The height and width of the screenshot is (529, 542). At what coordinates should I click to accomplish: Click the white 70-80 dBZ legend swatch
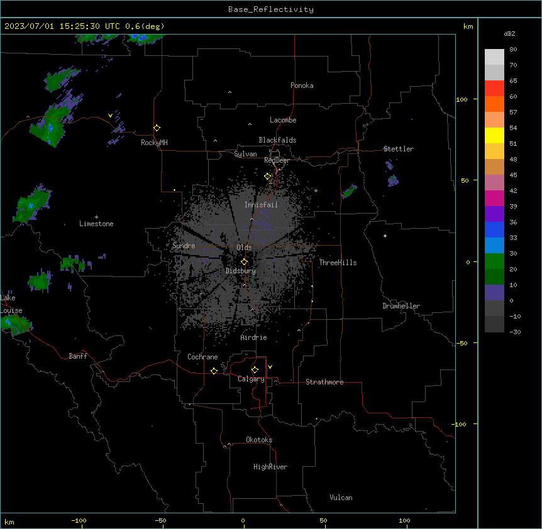[494, 57]
